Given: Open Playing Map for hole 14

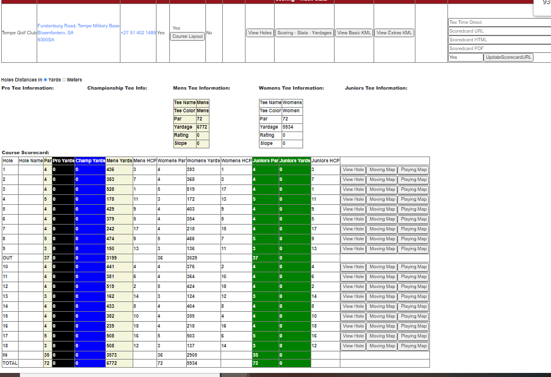Looking at the screenshot, I should pos(414,306).
